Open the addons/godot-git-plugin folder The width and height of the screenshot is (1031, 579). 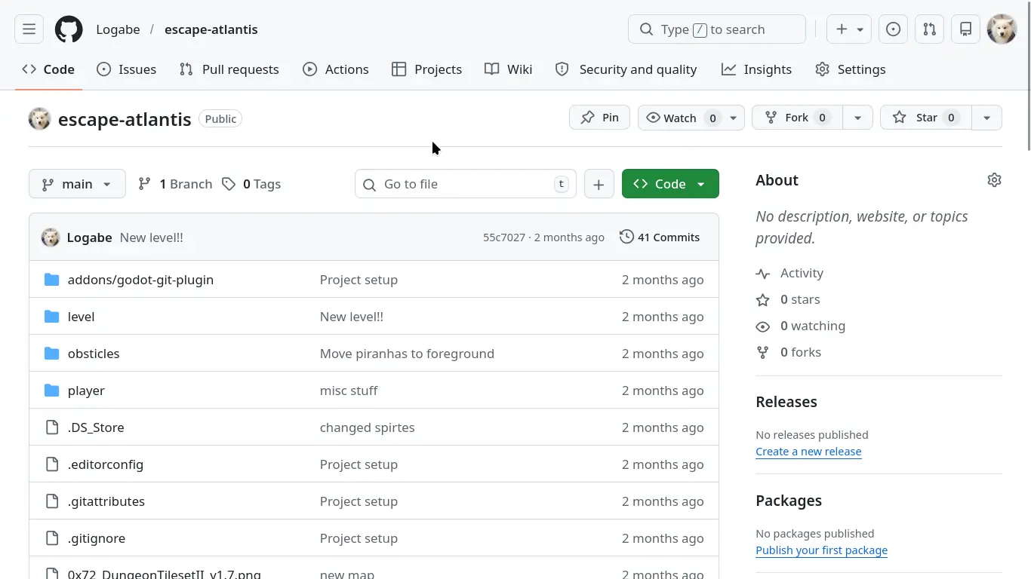(140, 280)
